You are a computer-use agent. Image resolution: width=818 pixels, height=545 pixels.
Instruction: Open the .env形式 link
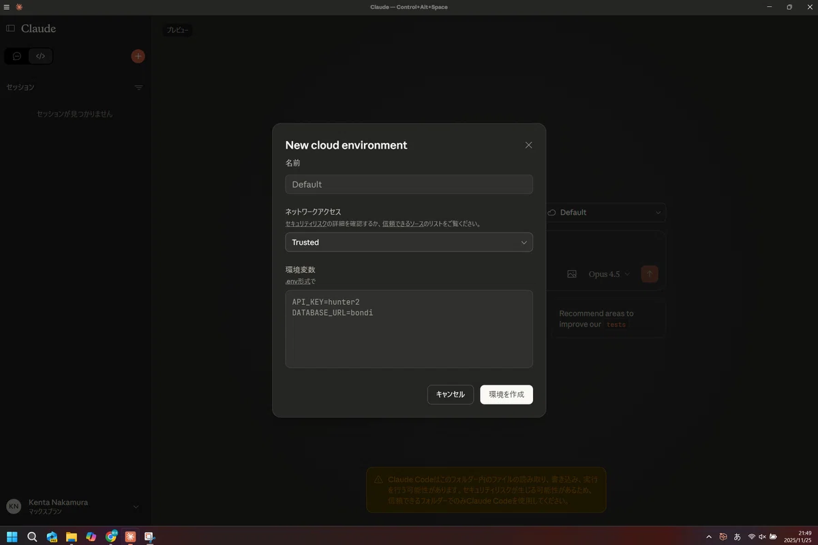(x=297, y=281)
